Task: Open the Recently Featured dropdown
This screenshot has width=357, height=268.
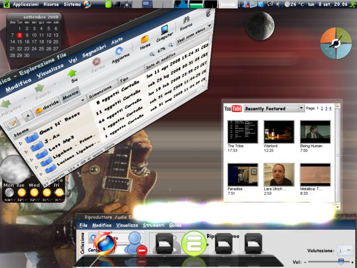Action: coord(274,108)
